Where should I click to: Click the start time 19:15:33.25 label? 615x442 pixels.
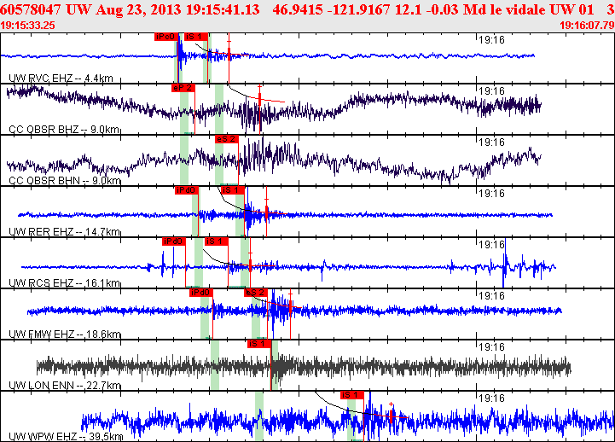pos(28,26)
